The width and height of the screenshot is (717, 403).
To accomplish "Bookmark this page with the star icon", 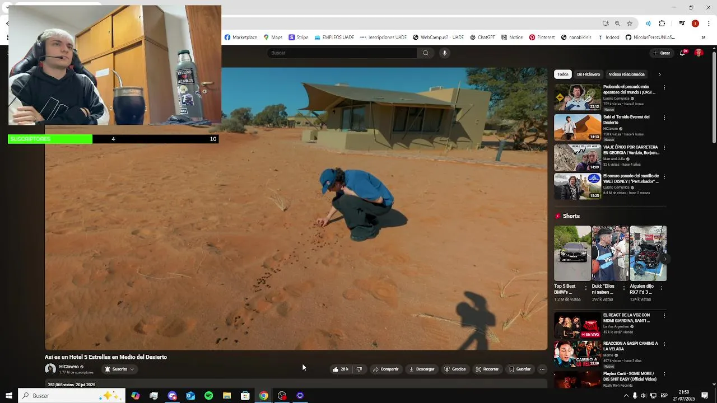I will pos(630,24).
